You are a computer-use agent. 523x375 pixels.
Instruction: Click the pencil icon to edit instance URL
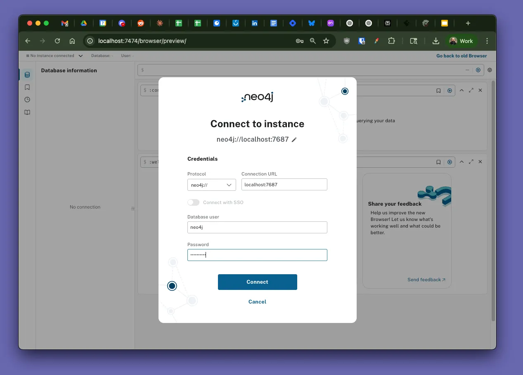pyautogui.click(x=294, y=140)
